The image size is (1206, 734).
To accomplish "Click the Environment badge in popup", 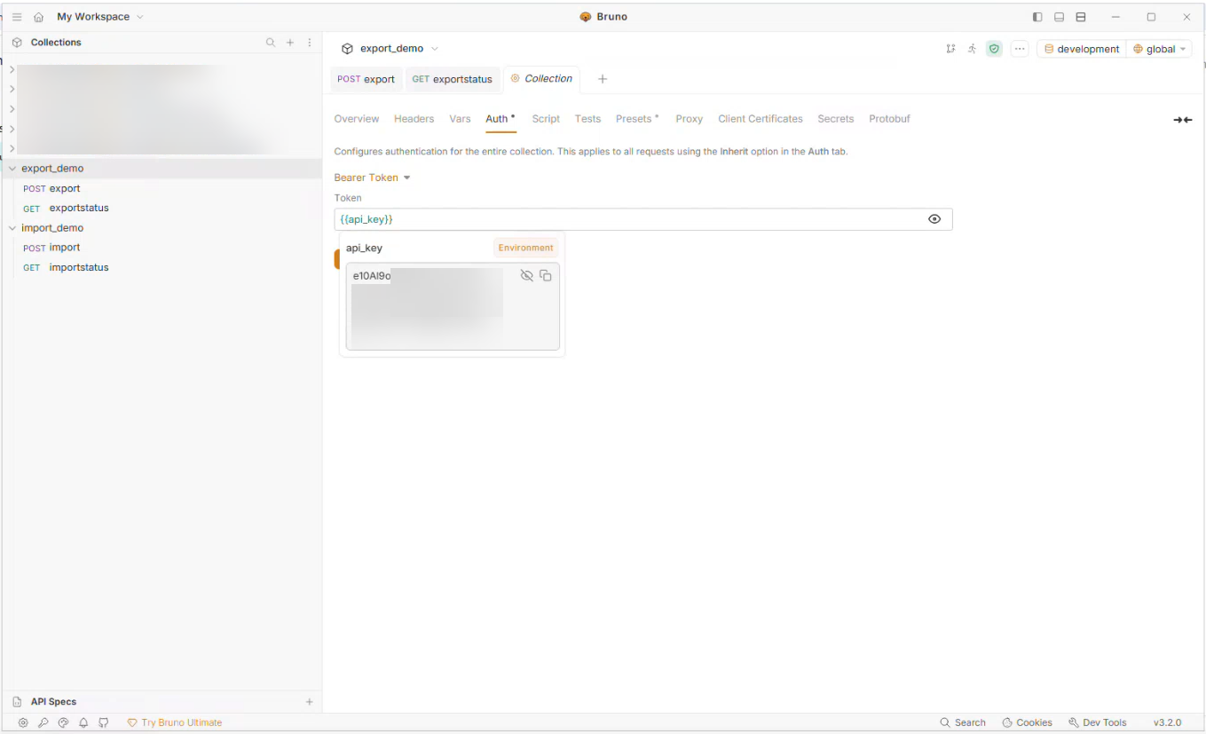I will coord(525,249).
